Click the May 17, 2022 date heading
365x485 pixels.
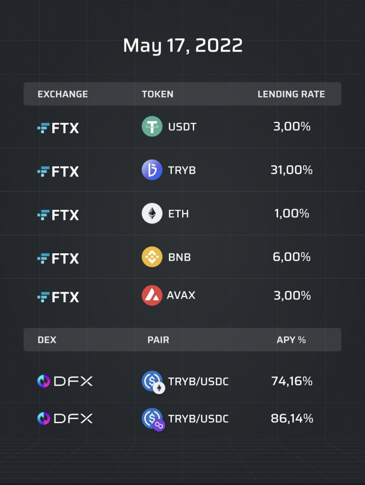183,45
